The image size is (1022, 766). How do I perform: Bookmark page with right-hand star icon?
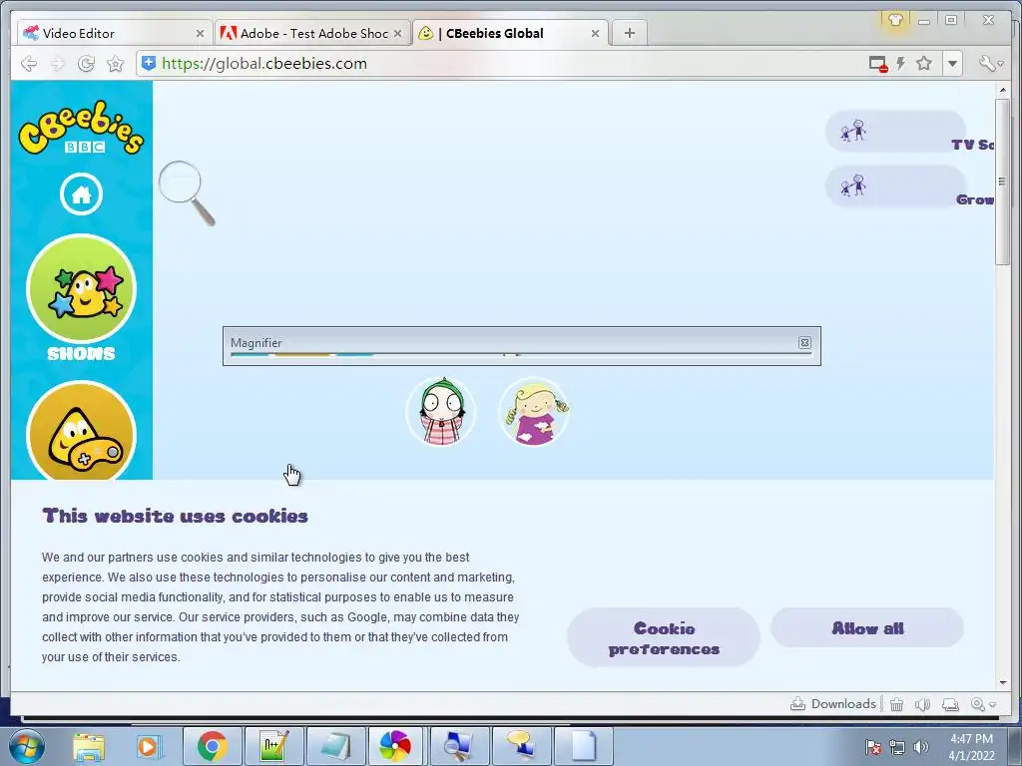(x=923, y=63)
